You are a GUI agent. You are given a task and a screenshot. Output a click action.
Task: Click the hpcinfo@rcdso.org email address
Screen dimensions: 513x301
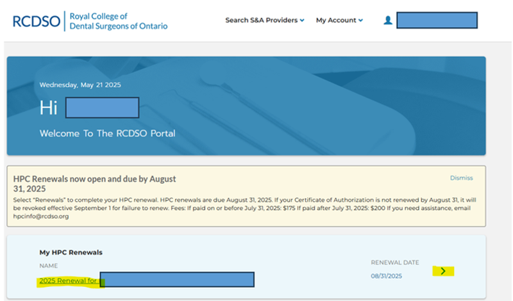pos(41,216)
